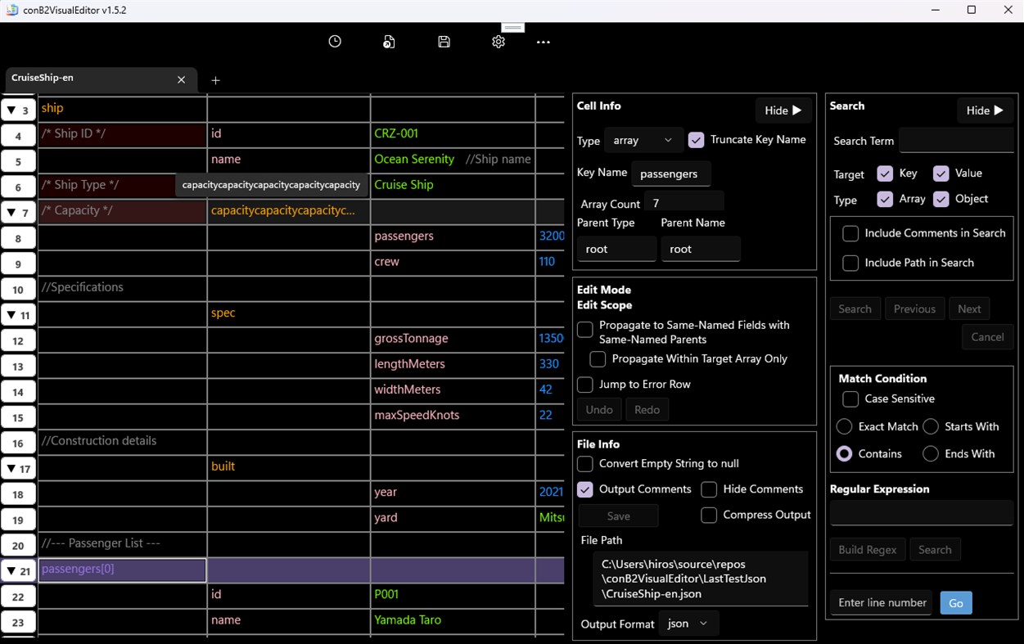The width and height of the screenshot is (1024, 644).
Task: Select the grossTonnage key cell
Action: tap(453, 339)
